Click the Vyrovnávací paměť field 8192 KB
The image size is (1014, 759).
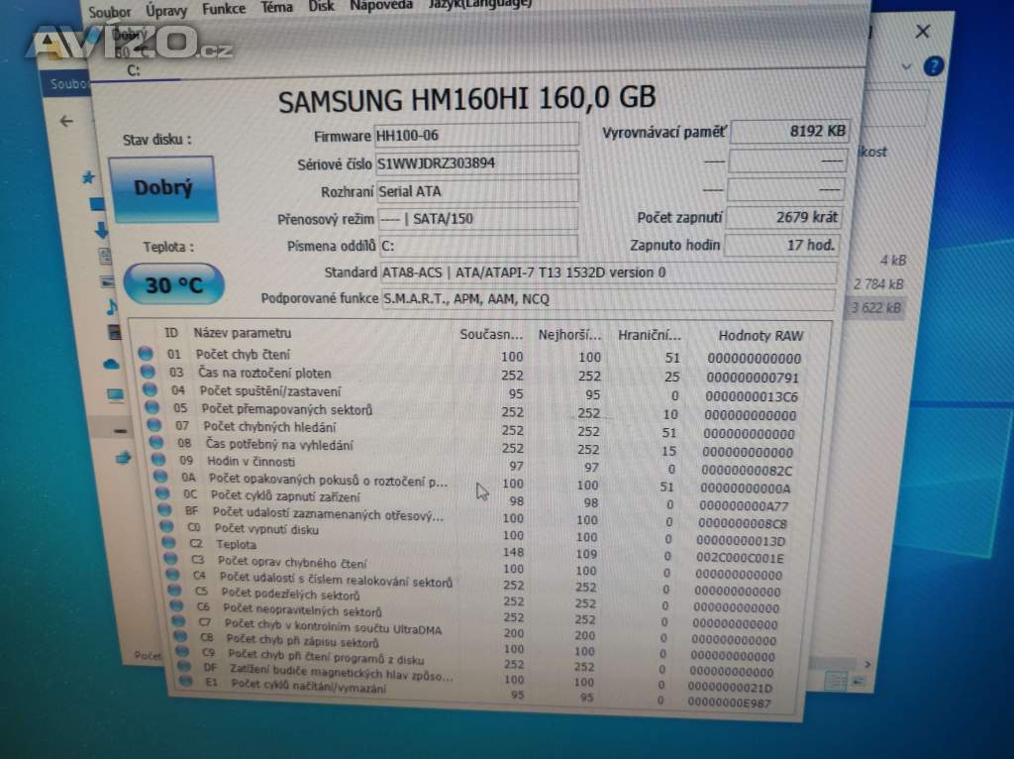click(789, 132)
